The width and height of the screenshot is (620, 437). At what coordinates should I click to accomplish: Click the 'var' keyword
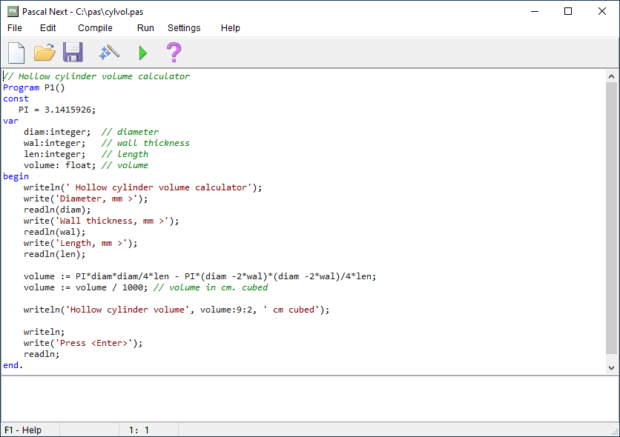(x=10, y=121)
